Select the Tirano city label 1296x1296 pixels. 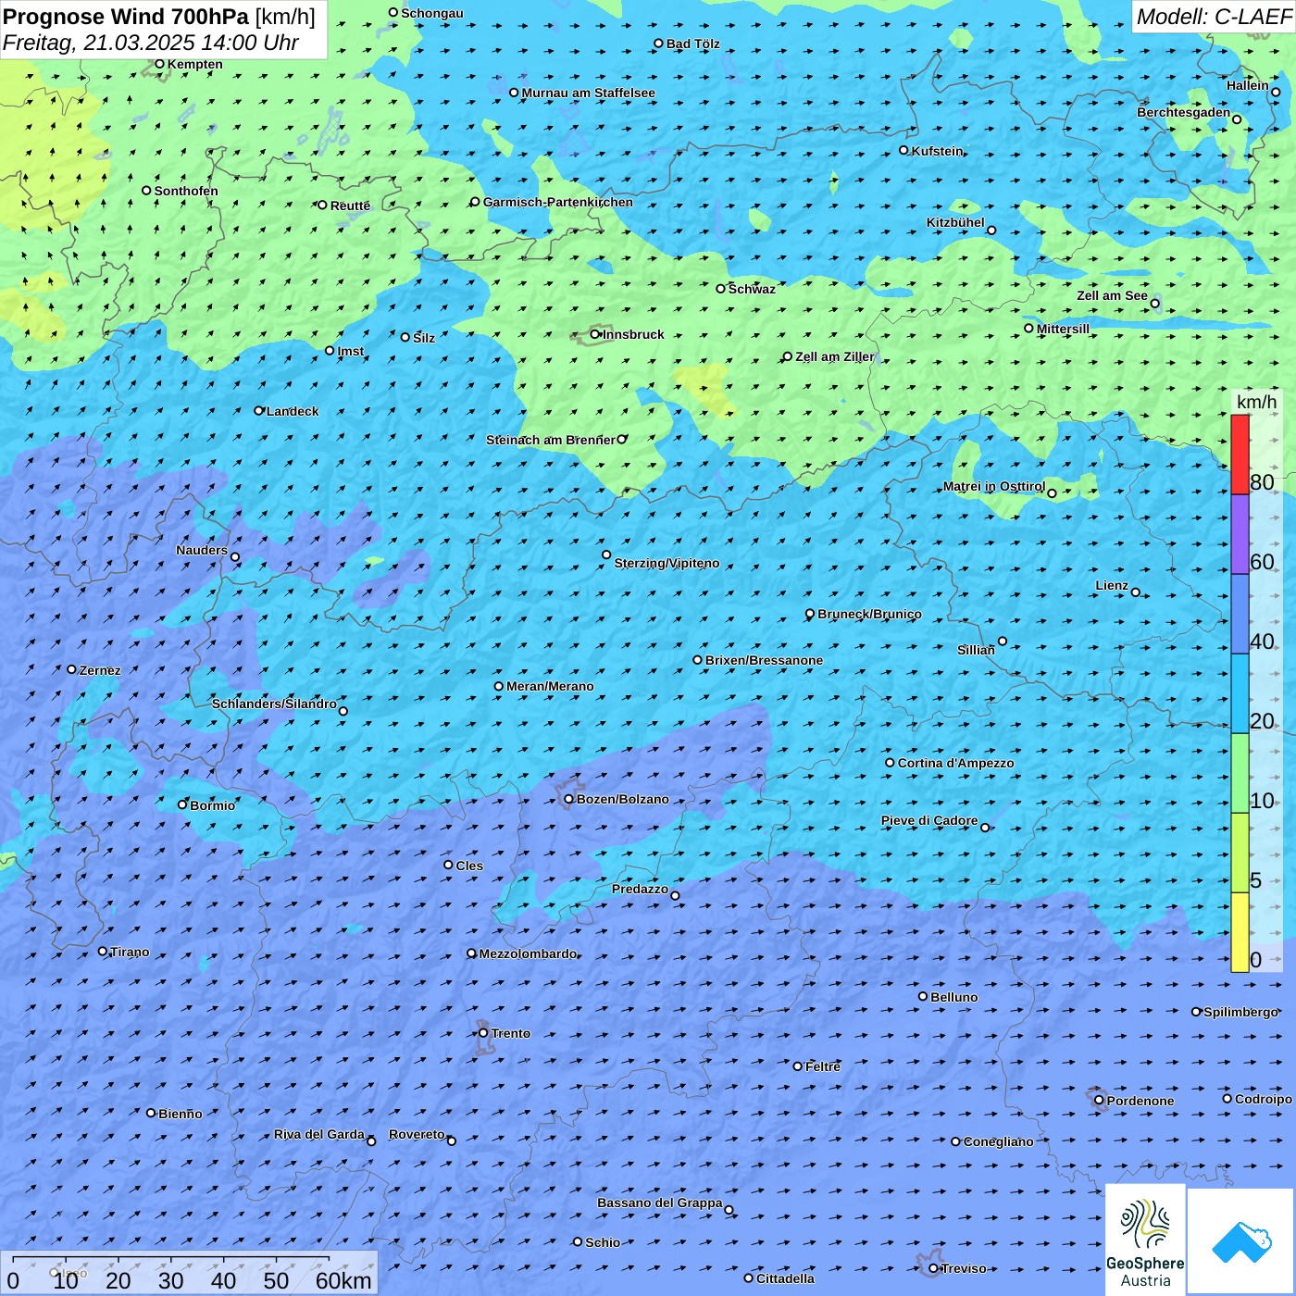coord(129,952)
